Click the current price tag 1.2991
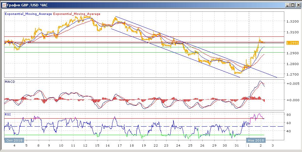 (292, 43)
